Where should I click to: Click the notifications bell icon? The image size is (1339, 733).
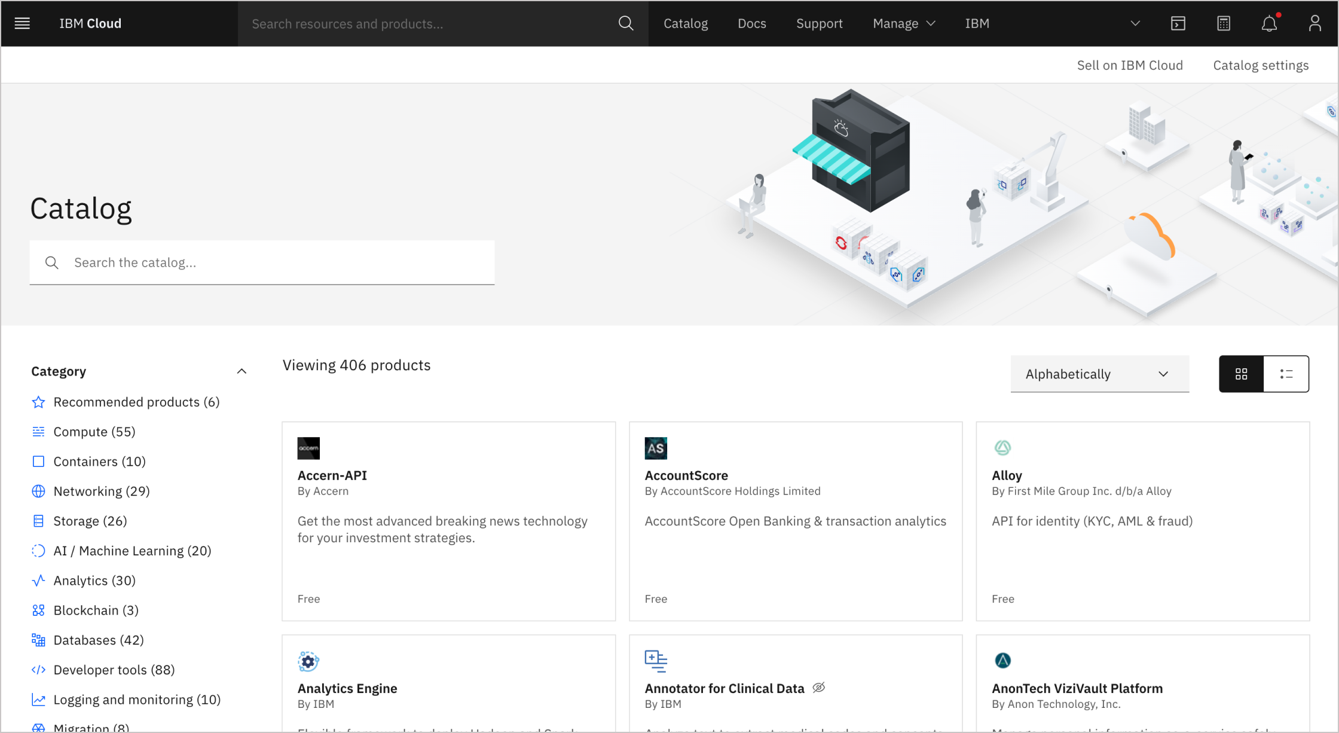1270,23
